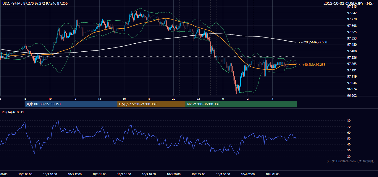Click the 97.408 price axis label
The image size is (378, 177).
pyautogui.click(x=352, y=51)
